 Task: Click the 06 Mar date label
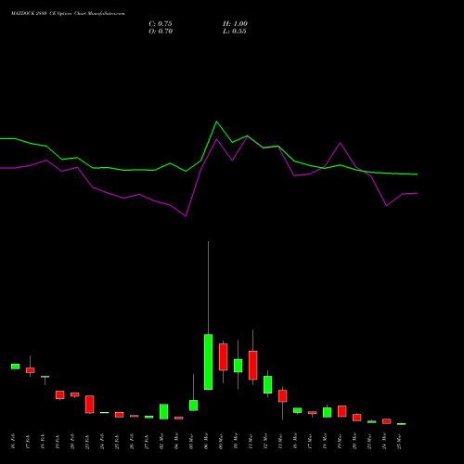click(x=206, y=441)
